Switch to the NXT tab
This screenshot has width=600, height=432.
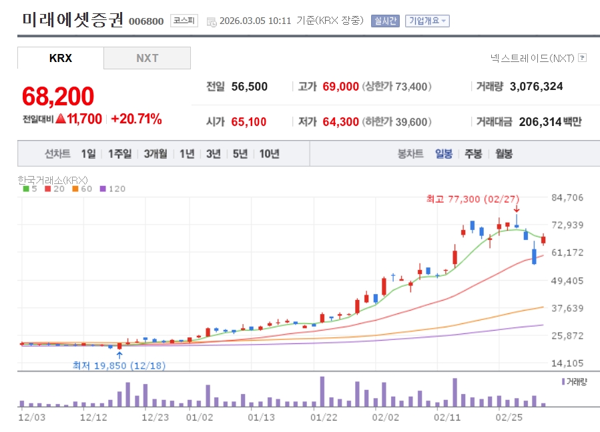point(147,58)
